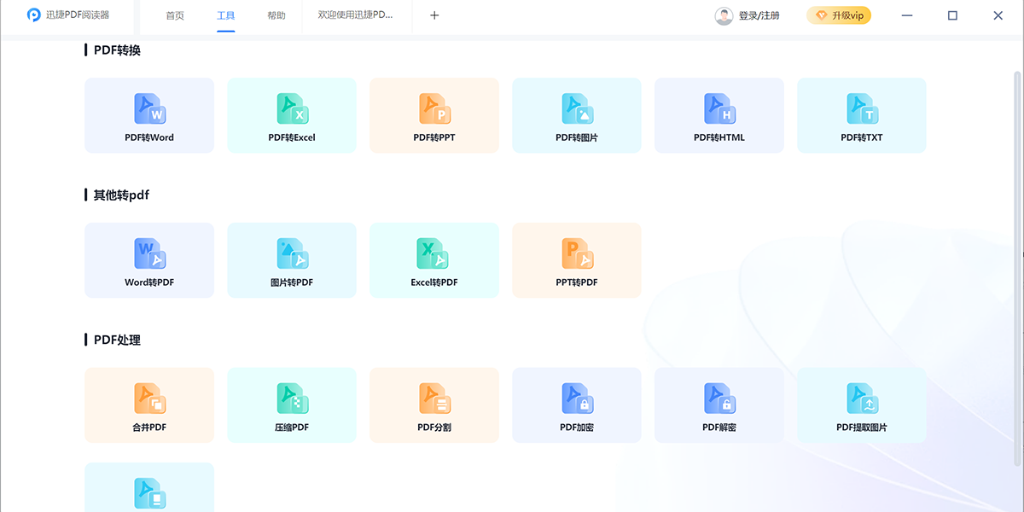
Task: Launch the 压缩PDF tool
Action: [291, 405]
